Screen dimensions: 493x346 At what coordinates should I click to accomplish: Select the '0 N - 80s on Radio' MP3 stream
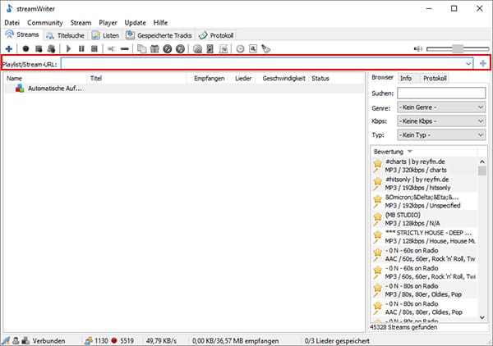424,290
